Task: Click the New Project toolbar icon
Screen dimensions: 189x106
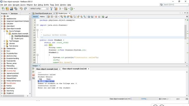Action: point(7,9)
